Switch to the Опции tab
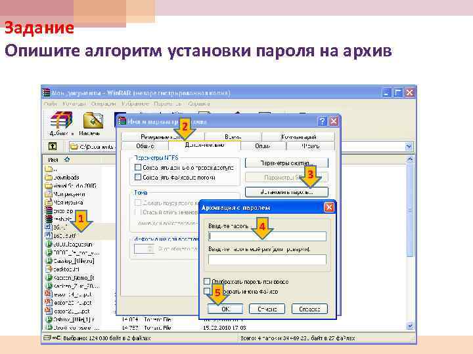This screenshot has width=473, height=354. [263, 146]
